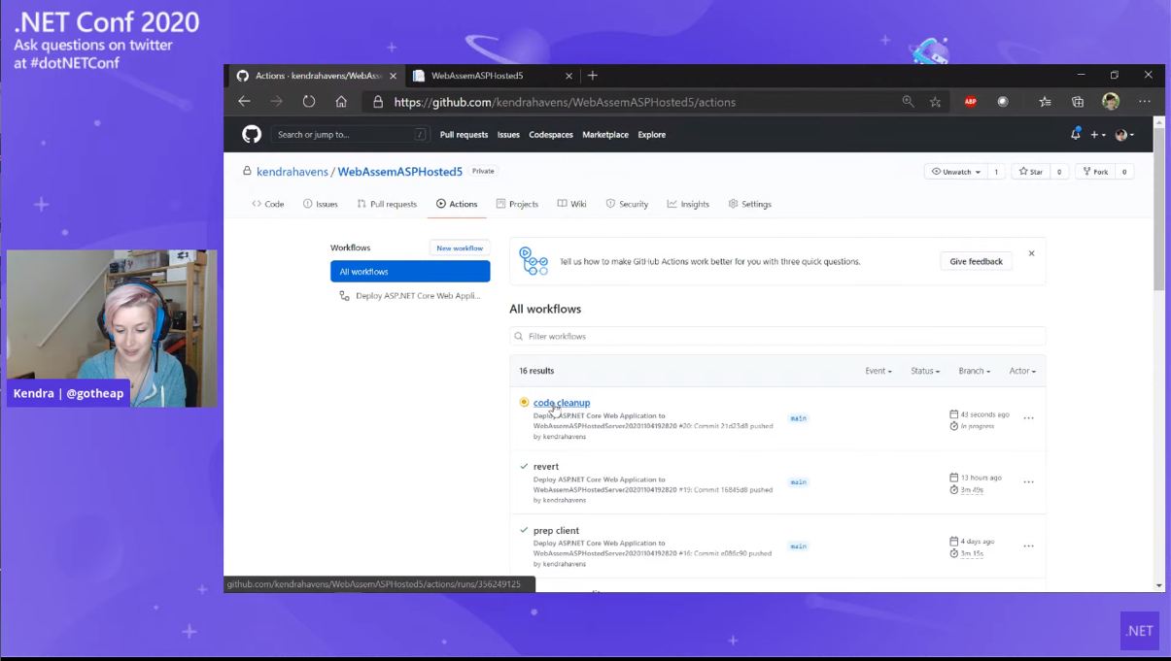
Task: Click the Give feedback button
Action: (x=976, y=261)
